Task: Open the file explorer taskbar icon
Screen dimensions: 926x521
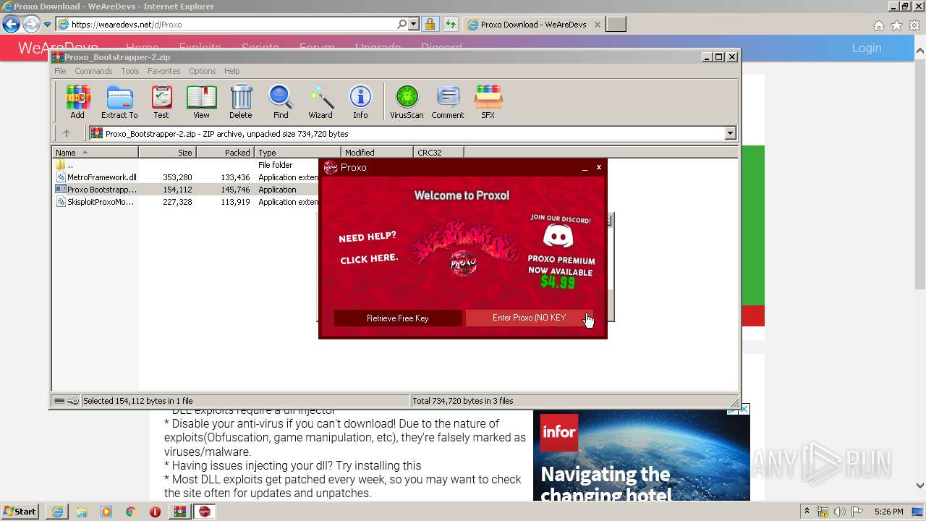Action: click(82, 512)
